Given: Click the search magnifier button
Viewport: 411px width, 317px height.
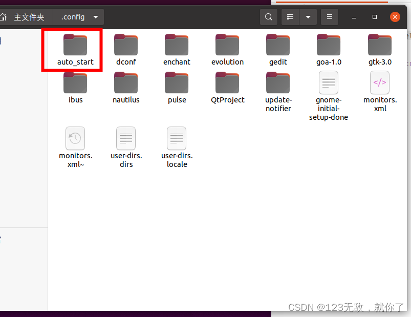Looking at the screenshot, I should 268,17.
